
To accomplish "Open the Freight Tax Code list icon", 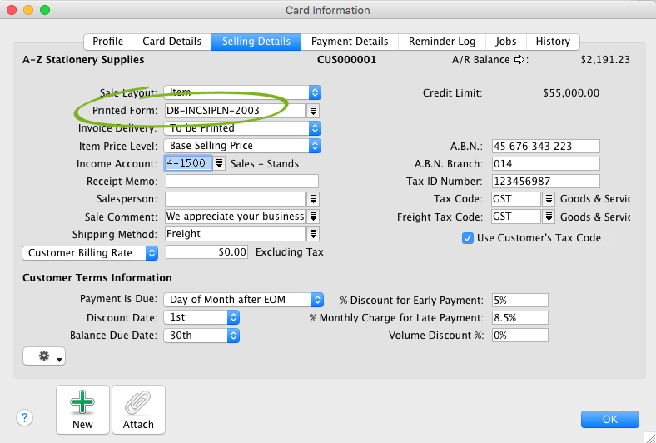I will 549,217.
